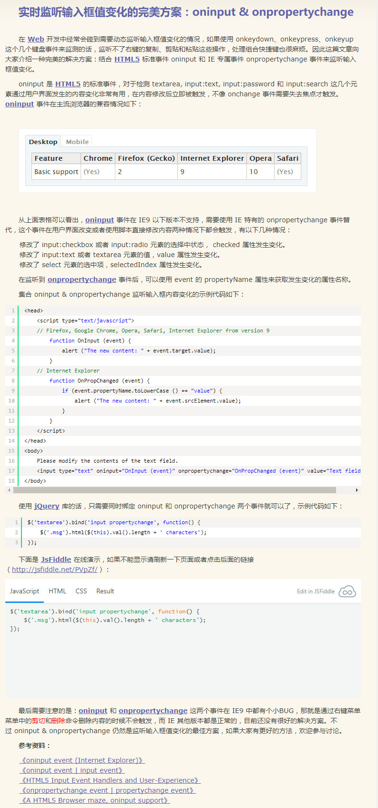
Task: Open reference 'A HTML5 Browser maze, oninput support'
Action: tap(95, 800)
